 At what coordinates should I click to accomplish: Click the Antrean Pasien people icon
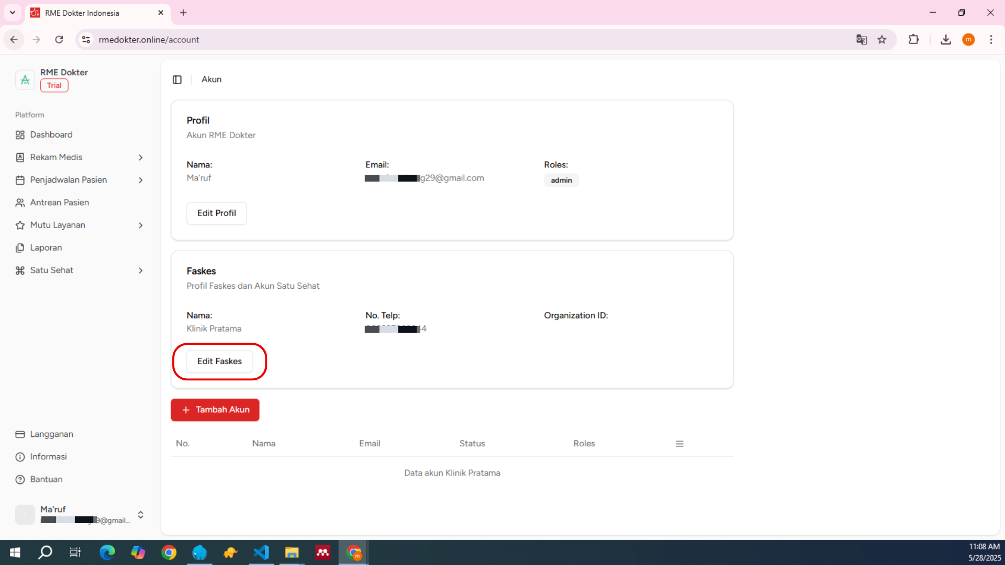coord(20,203)
